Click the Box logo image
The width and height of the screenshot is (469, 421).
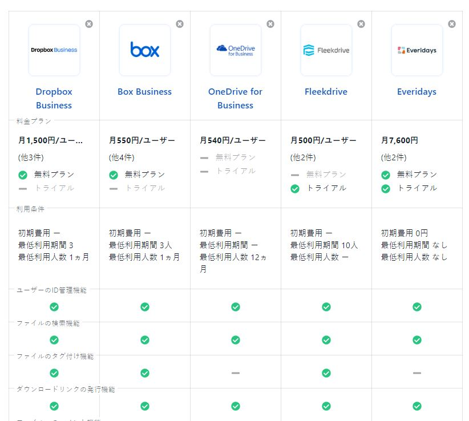pos(145,50)
